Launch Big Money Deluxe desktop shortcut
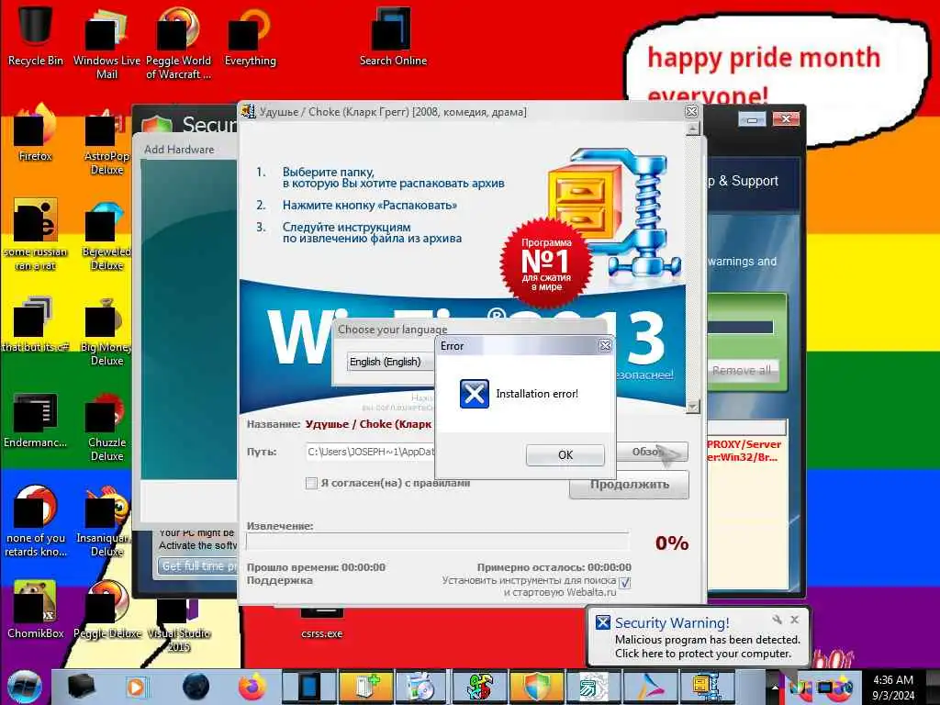This screenshot has width=940, height=705. click(x=106, y=330)
